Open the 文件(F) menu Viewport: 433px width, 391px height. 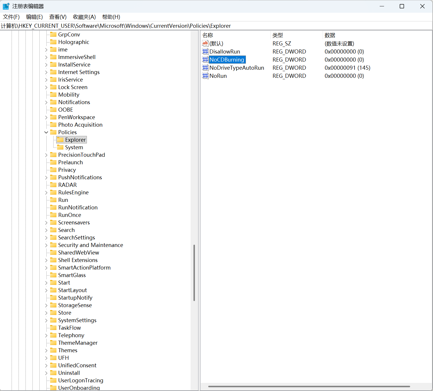tap(11, 17)
